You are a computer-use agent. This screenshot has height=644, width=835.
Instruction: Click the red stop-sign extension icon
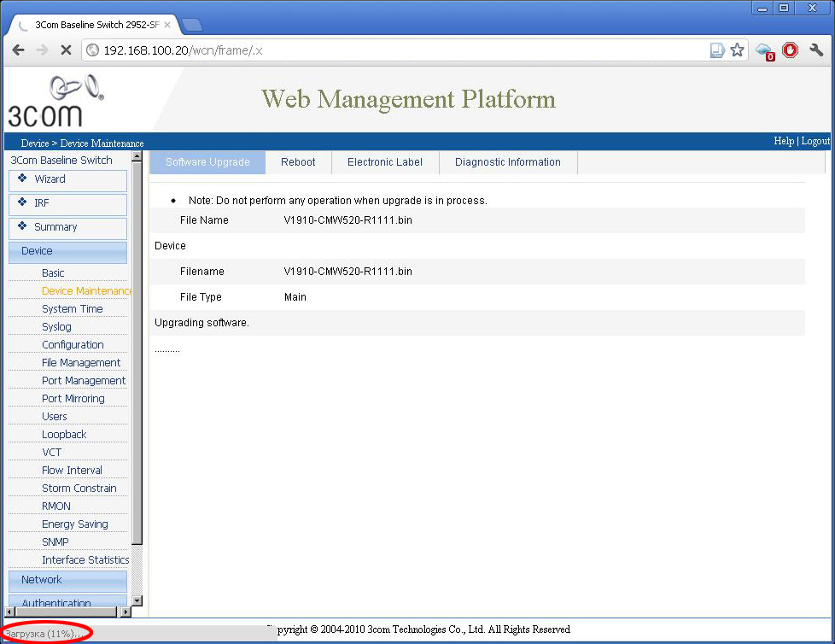791,50
